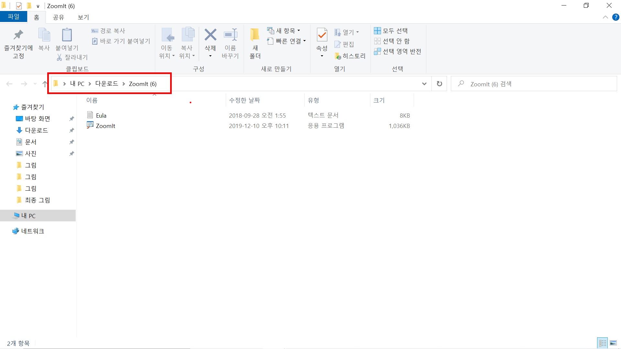Open 빠른 연결 (Easy access) dropdown

pyautogui.click(x=287, y=41)
